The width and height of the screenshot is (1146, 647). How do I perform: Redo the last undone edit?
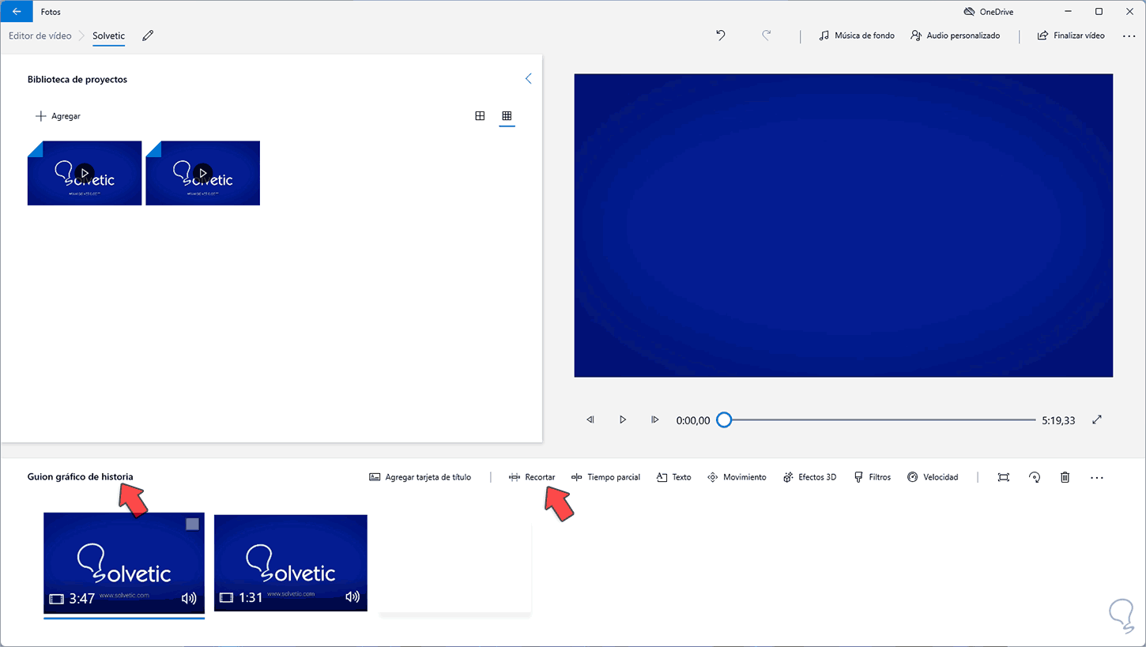(766, 36)
